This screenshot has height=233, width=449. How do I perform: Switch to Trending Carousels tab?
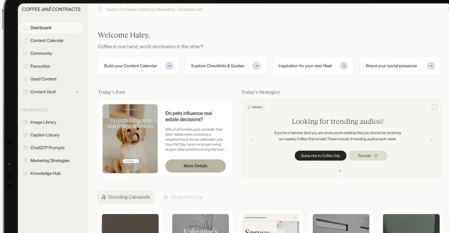point(125,197)
